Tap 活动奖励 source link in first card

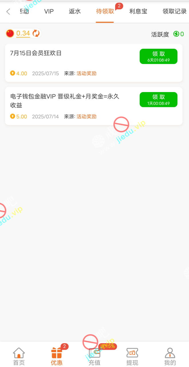tap(86, 73)
